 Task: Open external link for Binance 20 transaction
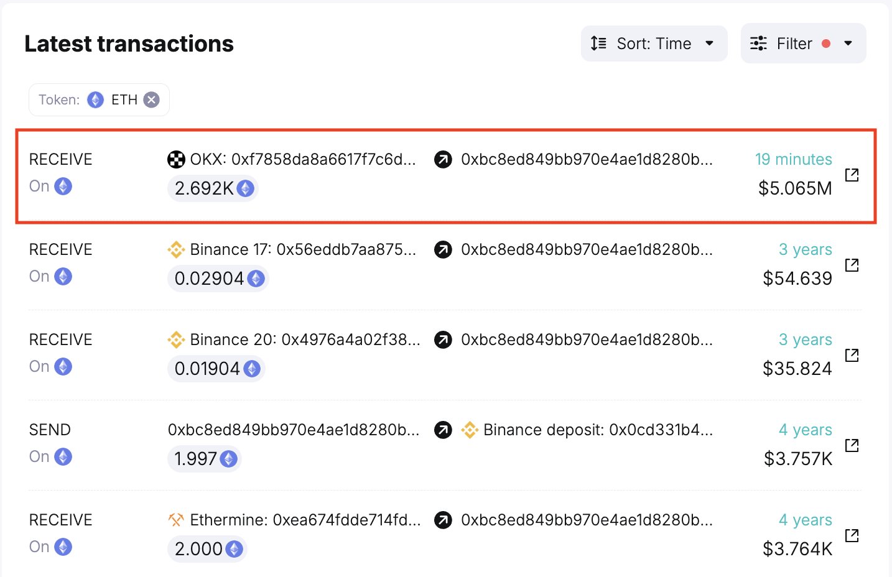852,355
